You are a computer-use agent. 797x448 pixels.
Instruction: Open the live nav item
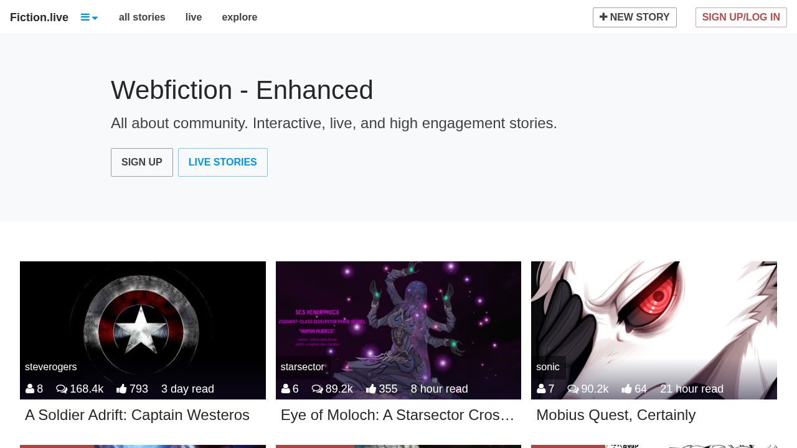(194, 17)
